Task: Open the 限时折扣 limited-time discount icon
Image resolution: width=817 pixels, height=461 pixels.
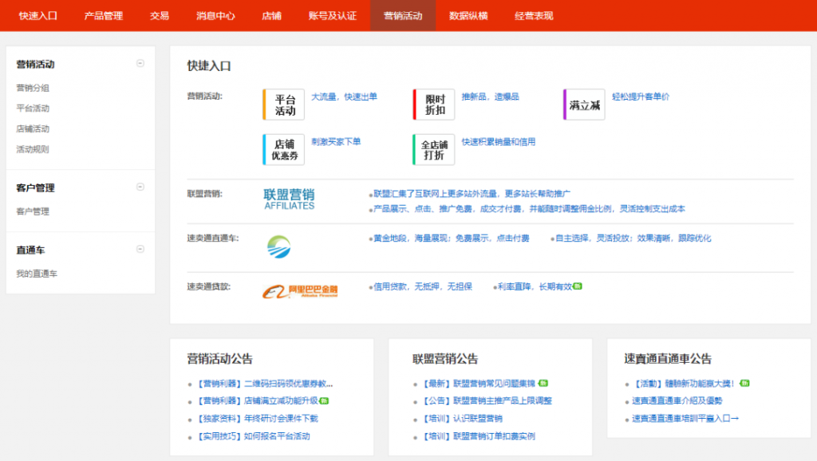Action: point(434,105)
